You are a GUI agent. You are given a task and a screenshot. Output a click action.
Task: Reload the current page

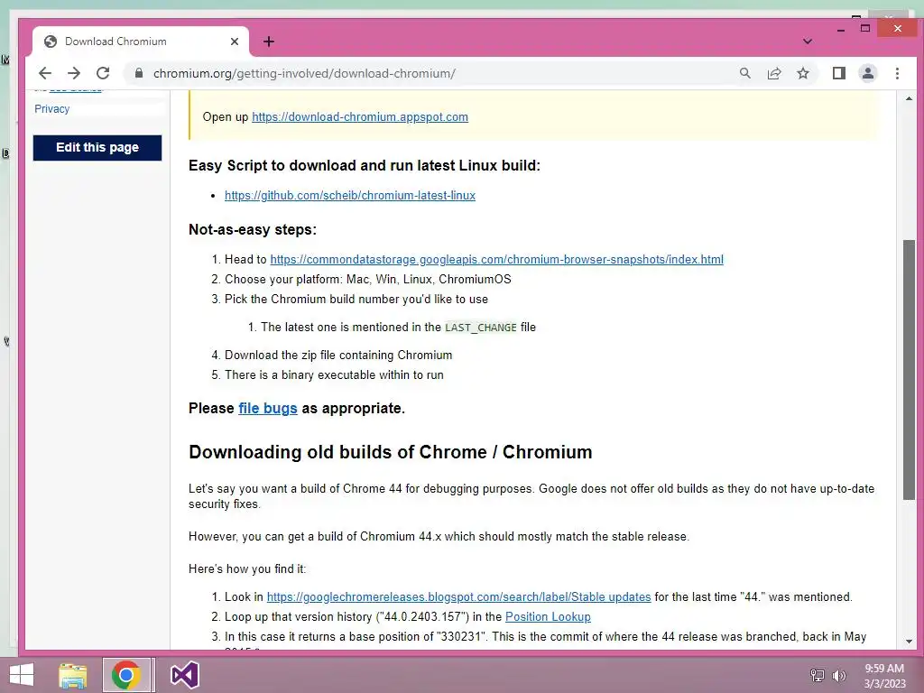(103, 73)
